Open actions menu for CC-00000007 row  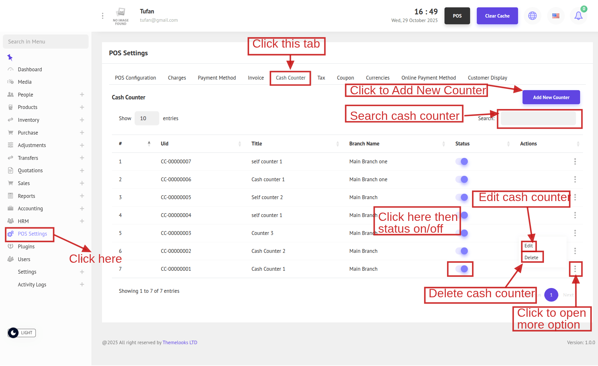[x=575, y=161]
